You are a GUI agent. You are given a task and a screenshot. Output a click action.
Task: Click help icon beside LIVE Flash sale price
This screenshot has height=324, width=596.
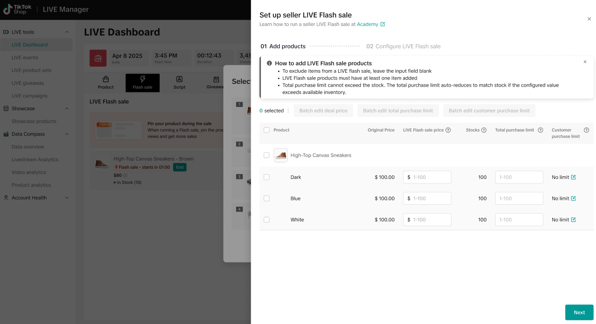pos(448,130)
